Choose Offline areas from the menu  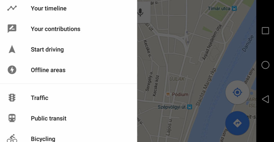coord(68,70)
